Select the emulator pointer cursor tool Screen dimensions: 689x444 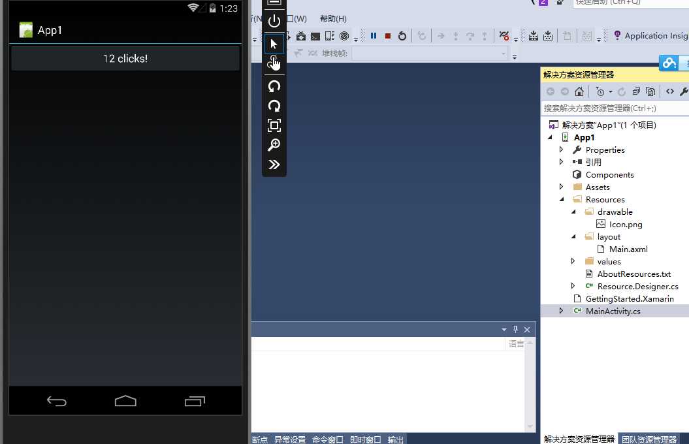[x=274, y=44]
